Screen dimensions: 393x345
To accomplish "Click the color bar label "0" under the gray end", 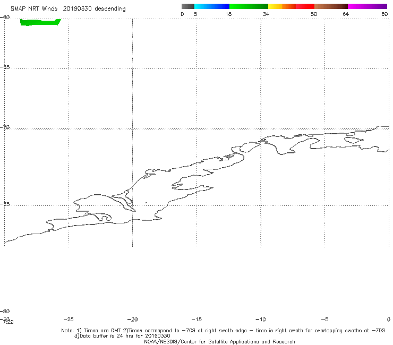I will [x=182, y=14].
